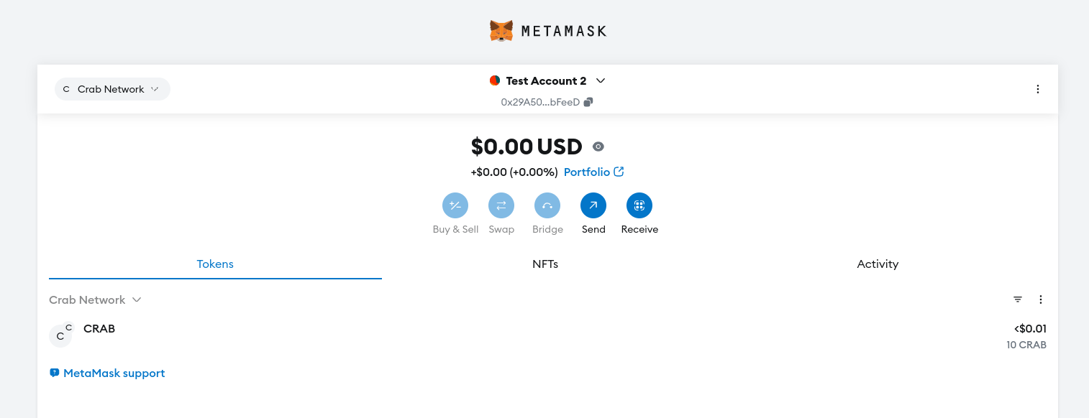This screenshot has width=1089, height=418.
Task: Open the token list options menu
Action: (x=1040, y=299)
